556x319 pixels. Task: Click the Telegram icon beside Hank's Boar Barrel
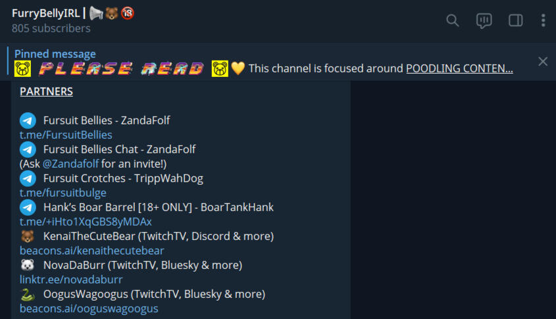point(28,207)
